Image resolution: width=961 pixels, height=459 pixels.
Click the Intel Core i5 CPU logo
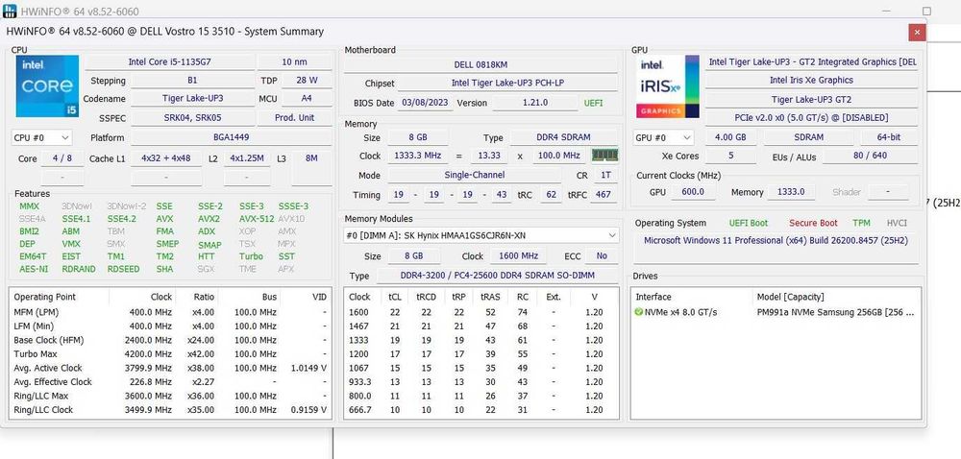pos(47,86)
